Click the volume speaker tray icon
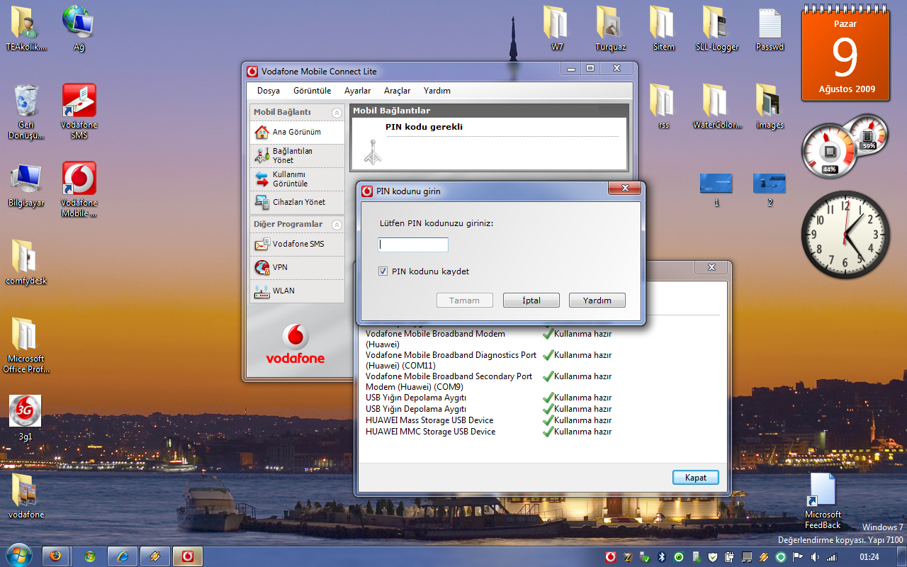This screenshot has height=567, width=907. 815,557
